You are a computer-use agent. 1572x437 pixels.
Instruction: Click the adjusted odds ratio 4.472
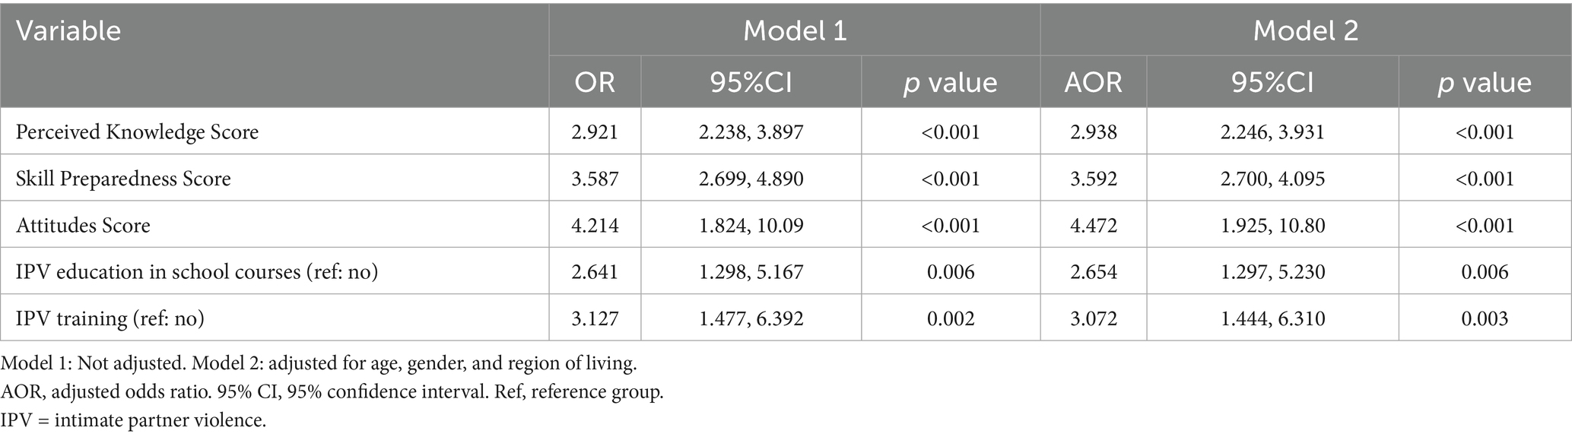coord(1093,225)
